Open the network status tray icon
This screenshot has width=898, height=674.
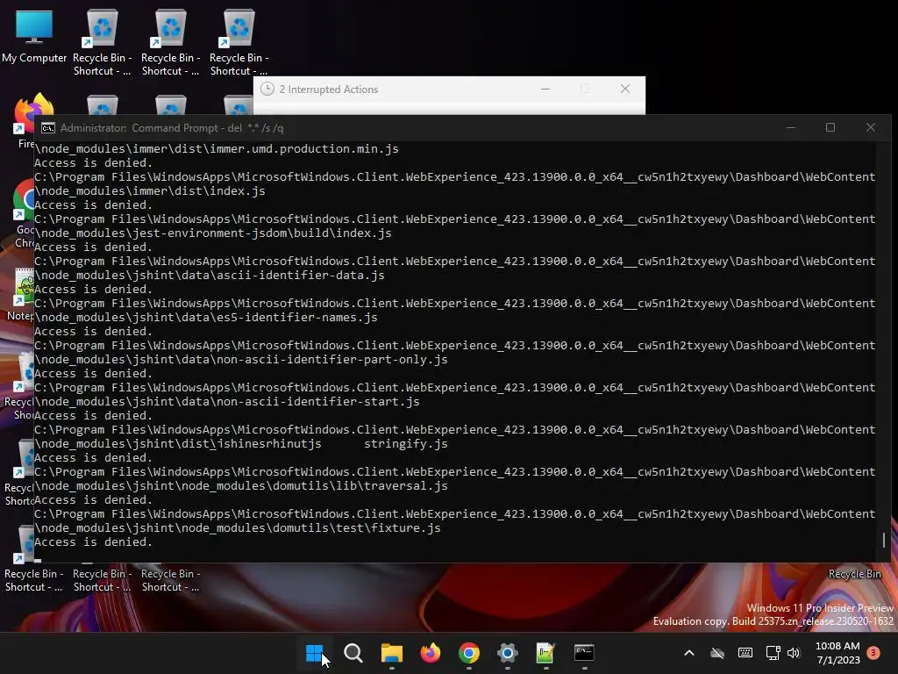point(773,653)
